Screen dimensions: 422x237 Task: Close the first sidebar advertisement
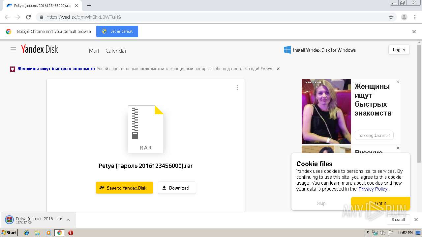(398, 82)
